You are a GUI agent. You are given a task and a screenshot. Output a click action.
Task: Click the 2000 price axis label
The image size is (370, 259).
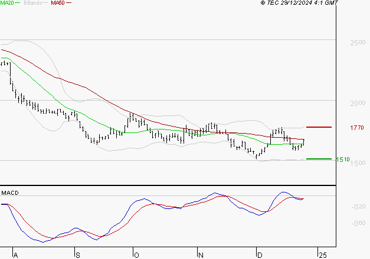[x=358, y=103]
